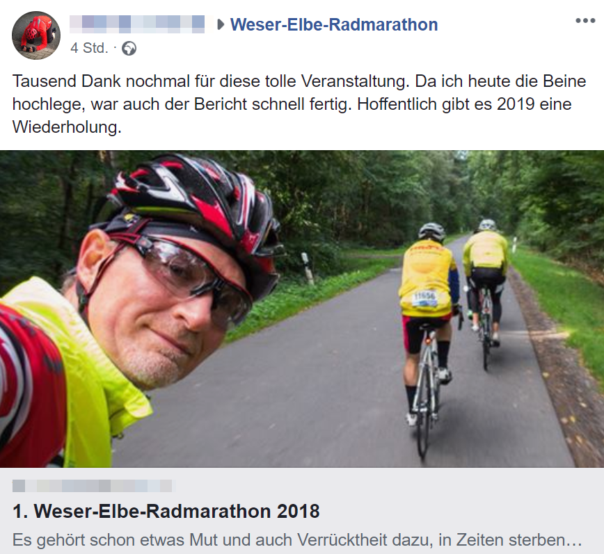Open the post timestamp 4 Std.
Image resolution: width=604 pixels, height=554 pixels.
pyautogui.click(x=89, y=48)
